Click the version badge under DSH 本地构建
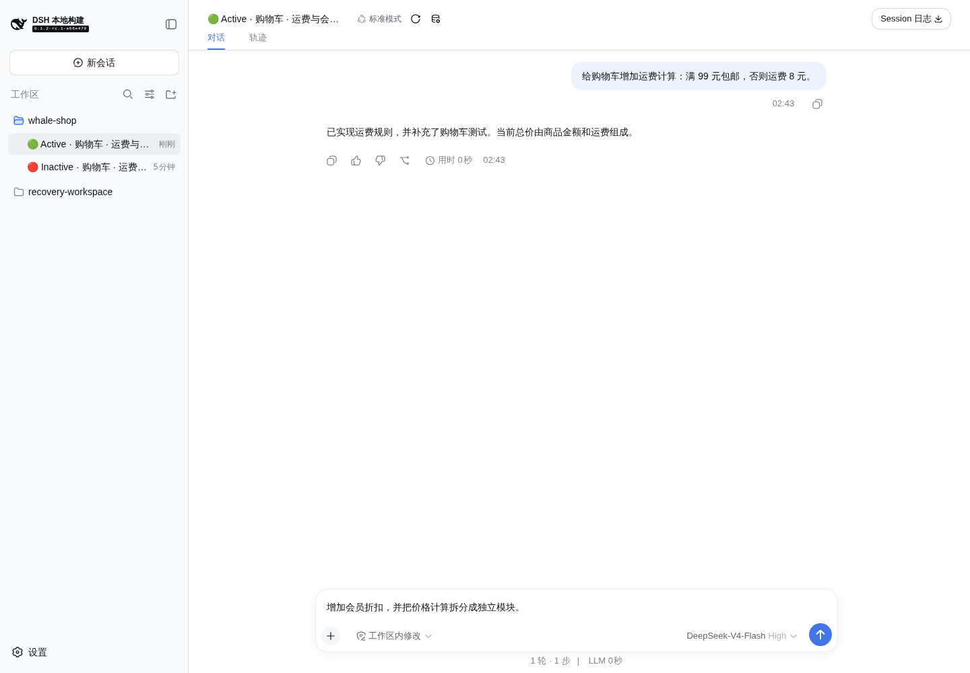The height and width of the screenshot is (673, 970). (x=61, y=29)
